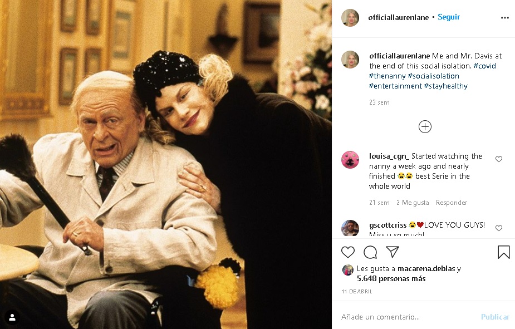This screenshot has height=329, width=515.
Task: View the '2 Me gusta' comment likes
Action: [413, 203]
